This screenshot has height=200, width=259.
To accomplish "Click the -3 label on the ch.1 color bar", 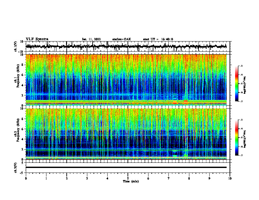I will point(241,66).
